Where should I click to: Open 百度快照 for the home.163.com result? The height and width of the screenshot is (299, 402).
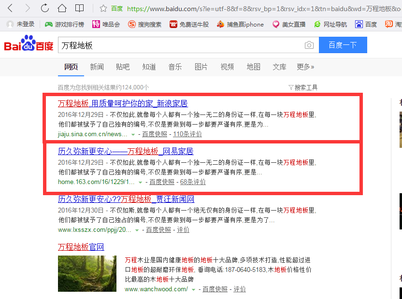tap(162, 182)
